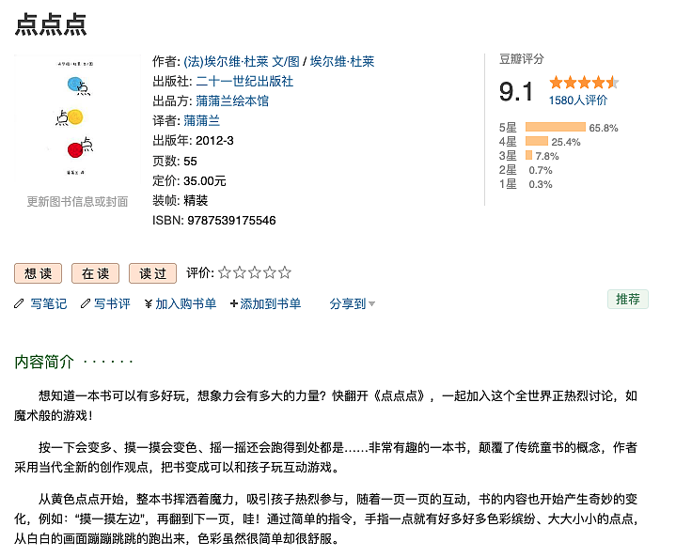Click the pencil icon beside 写书评
This screenshot has width=676, height=557.
(x=86, y=303)
